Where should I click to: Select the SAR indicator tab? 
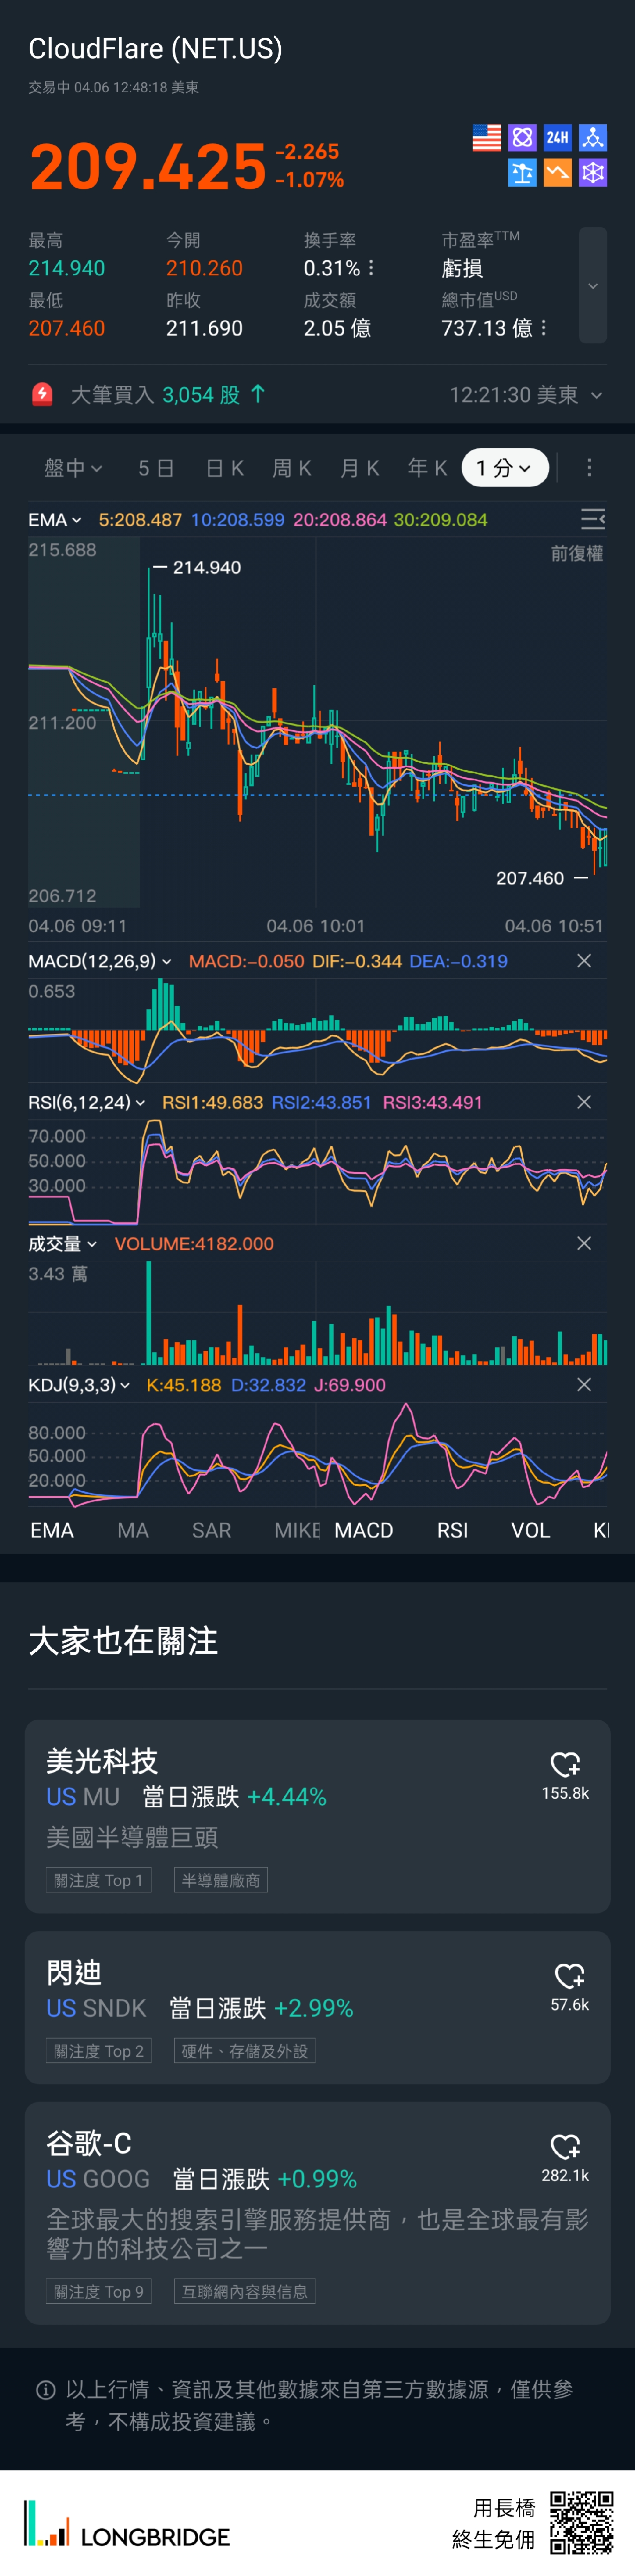(211, 1530)
